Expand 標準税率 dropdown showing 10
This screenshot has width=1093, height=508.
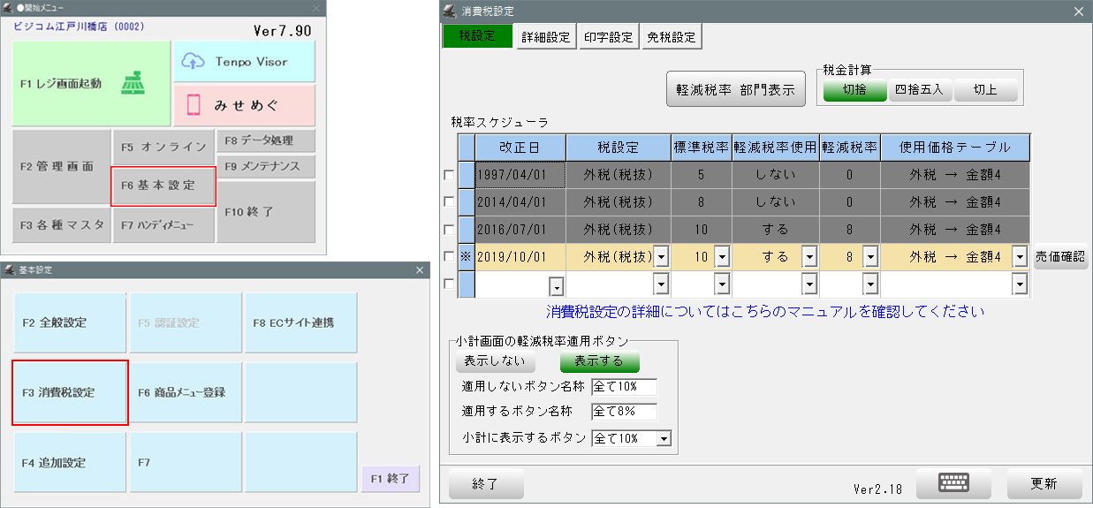[x=721, y=257]
